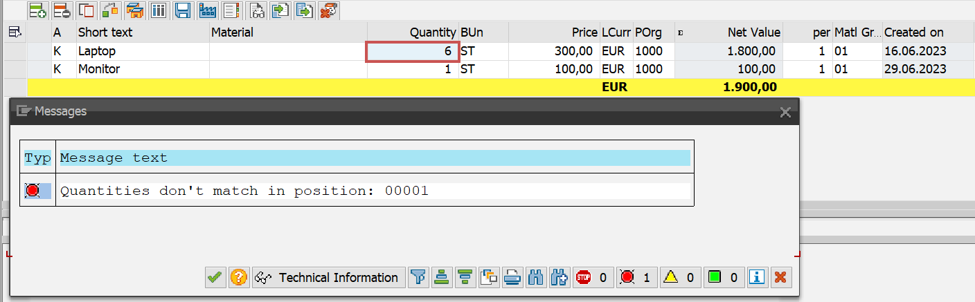Click the Laptop quantity field showing 6
The image size is (975, 302).
click(x=412, y=51)
